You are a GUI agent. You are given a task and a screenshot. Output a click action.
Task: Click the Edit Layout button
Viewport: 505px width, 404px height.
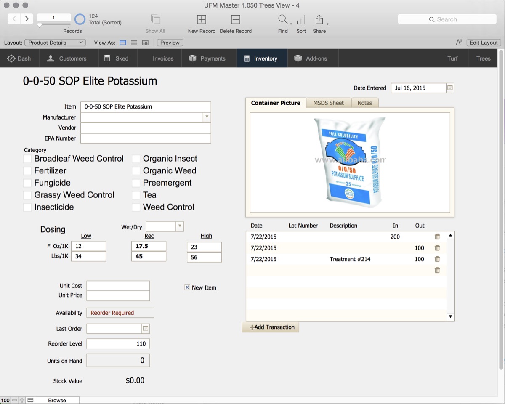coord(484,43)
